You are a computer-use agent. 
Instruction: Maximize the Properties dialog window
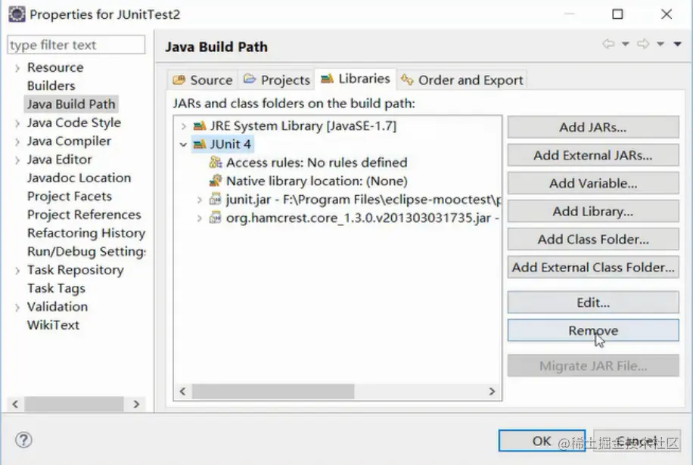[x=617, y=14]
